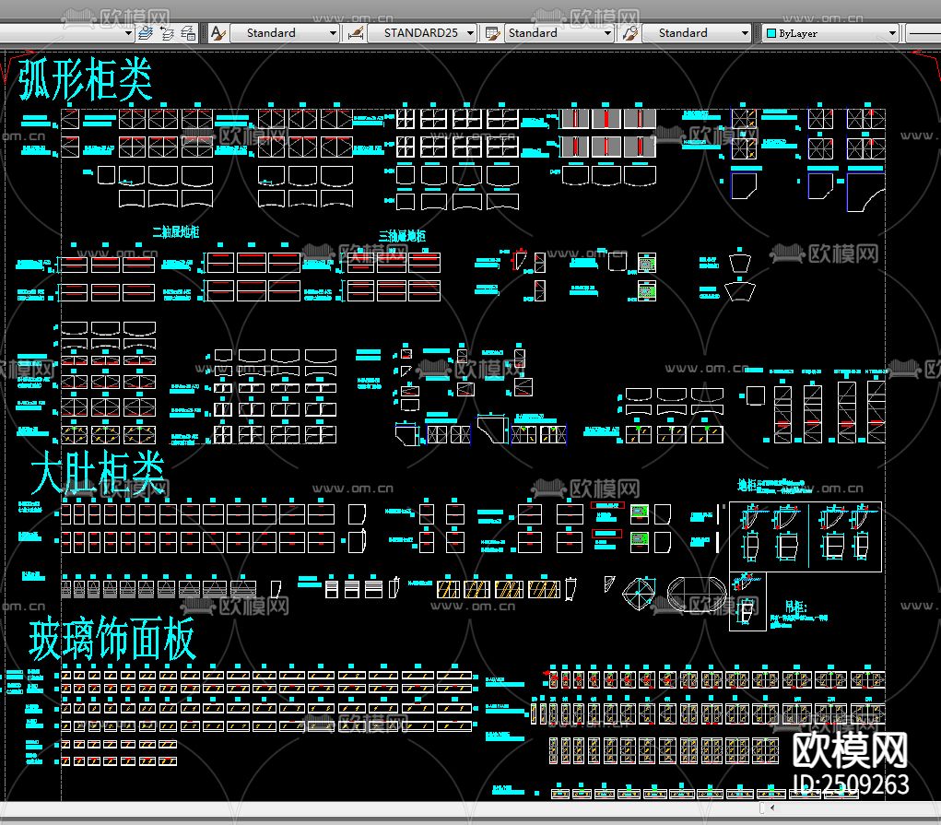Image resolution: width=941 pixels, height=825 pixels.
Task: Click the Multileader Style icon
Action: point(630,33)
